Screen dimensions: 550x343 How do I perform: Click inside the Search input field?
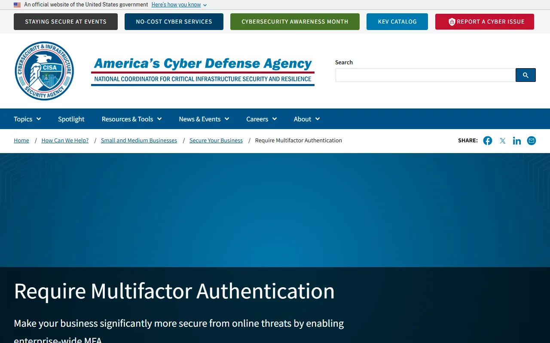point(425,75)
